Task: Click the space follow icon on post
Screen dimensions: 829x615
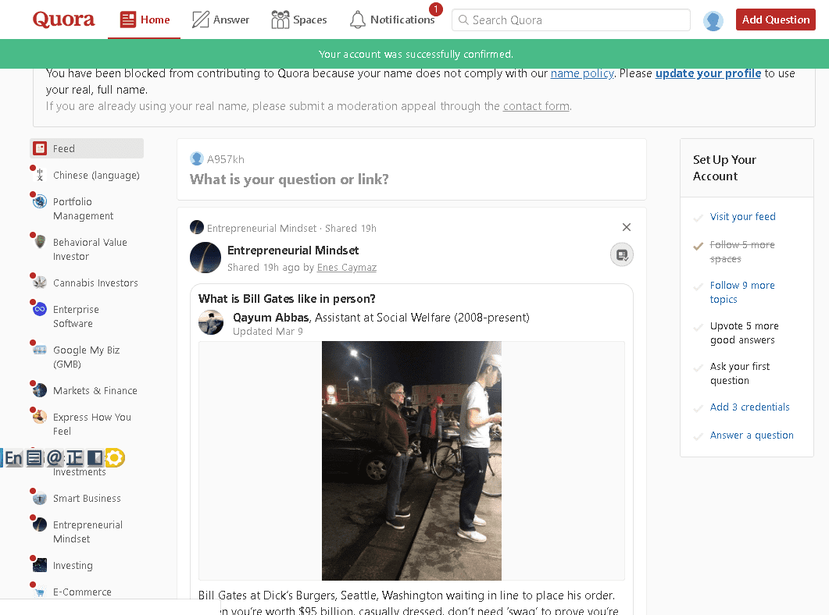Action: tap(621, 254)
